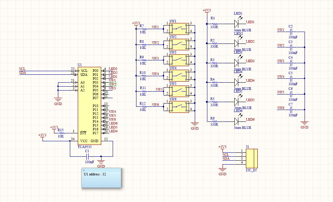Viewport: 333px width, 202px height.
Task: Select GND symbol under the switch column
Action: coord(194,126)
